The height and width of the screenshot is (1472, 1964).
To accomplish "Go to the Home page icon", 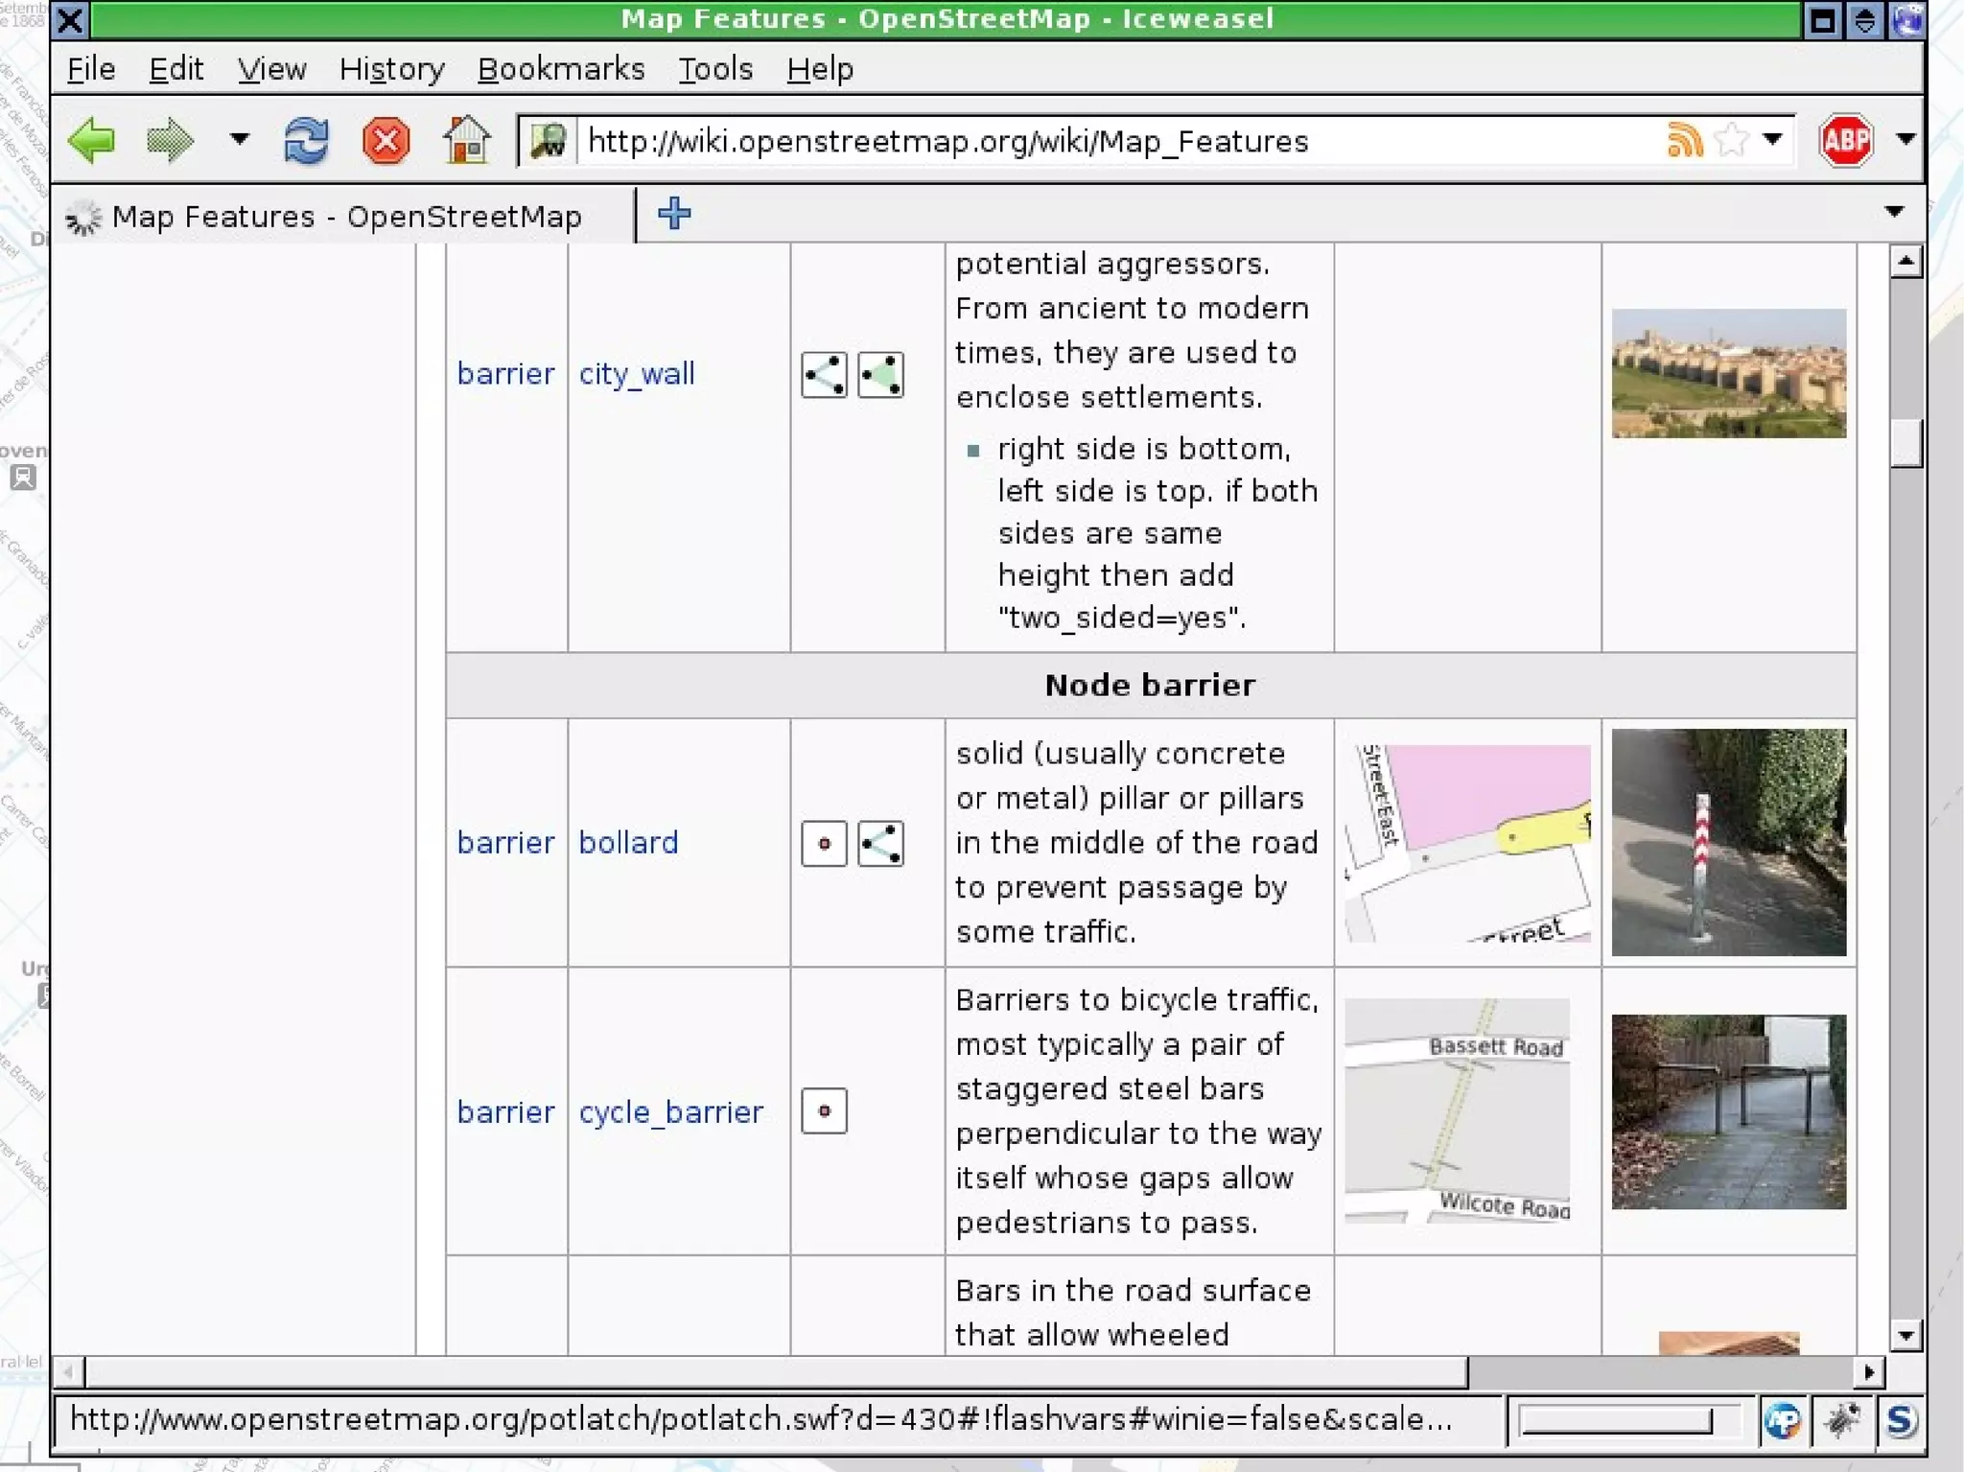I will click(x=467, y=141).
